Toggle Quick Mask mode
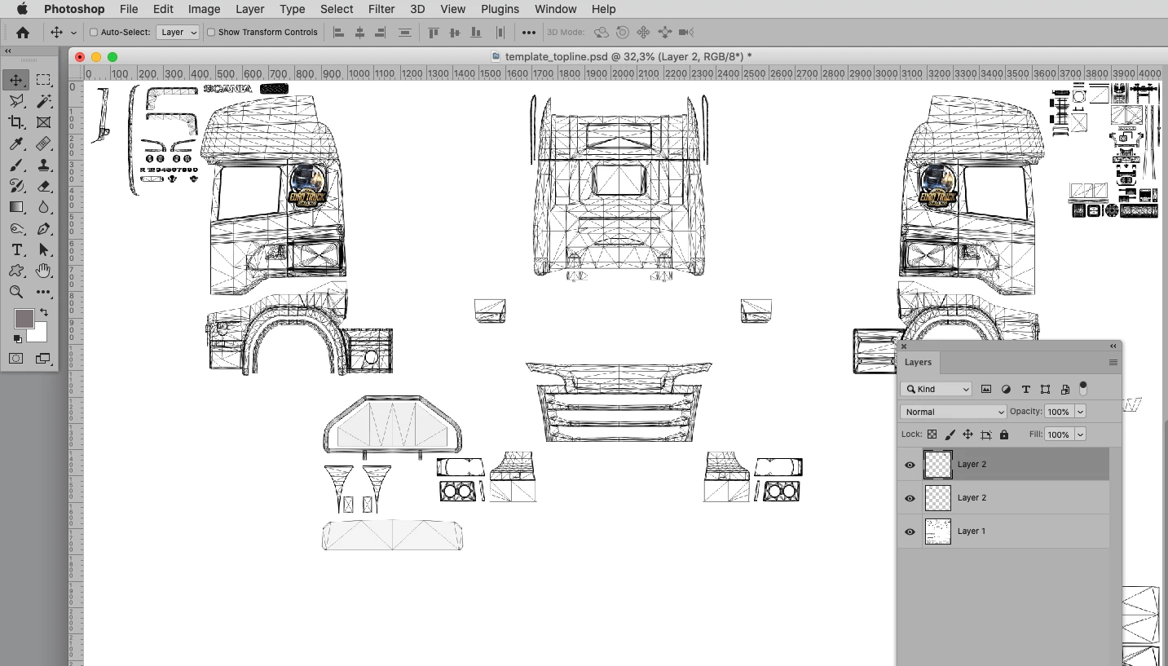The width and height of the screenshot is (1168, 666). tap(16, 358)
